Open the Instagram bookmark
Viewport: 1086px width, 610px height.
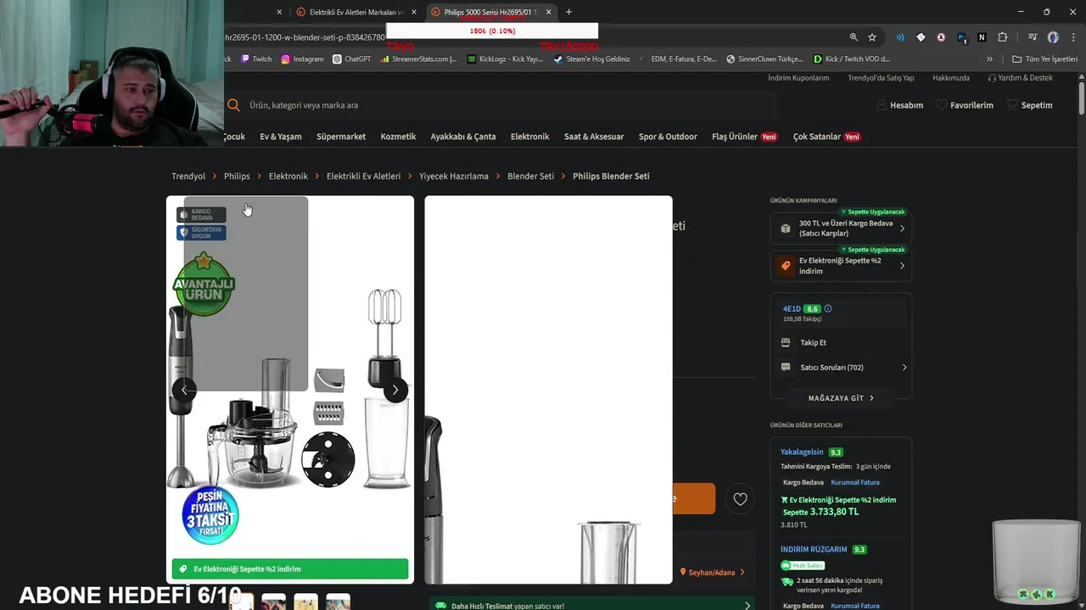[302, 59]
